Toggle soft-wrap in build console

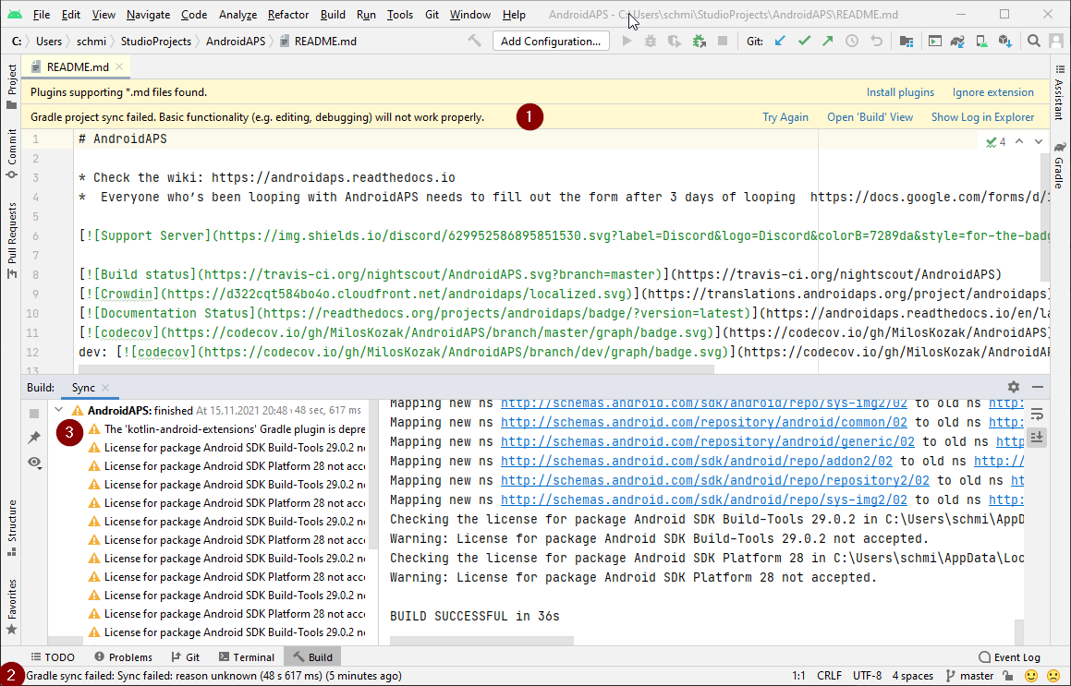pyautogui.click(x=1037, y=415)
